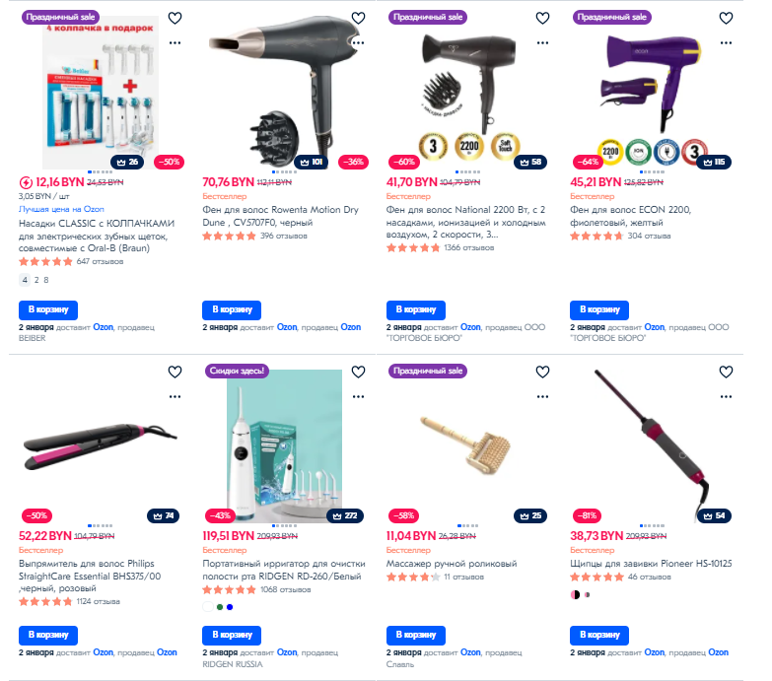Open Philips straightener product image
This screenshot has width=772, height=681.
pyautogui.click(x=101, y=445)
